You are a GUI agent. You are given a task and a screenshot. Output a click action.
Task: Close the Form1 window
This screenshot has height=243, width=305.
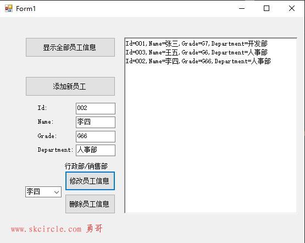point(292,8)
